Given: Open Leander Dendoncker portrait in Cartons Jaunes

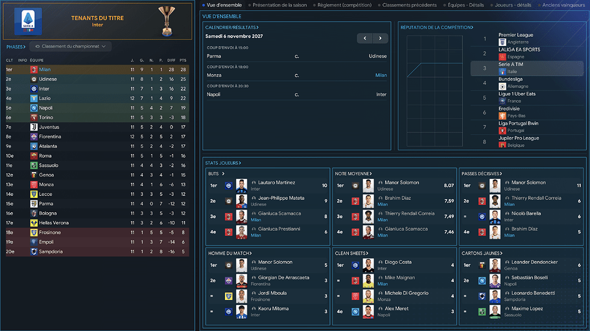Looking at the screenshot, I should click(495, 265).
